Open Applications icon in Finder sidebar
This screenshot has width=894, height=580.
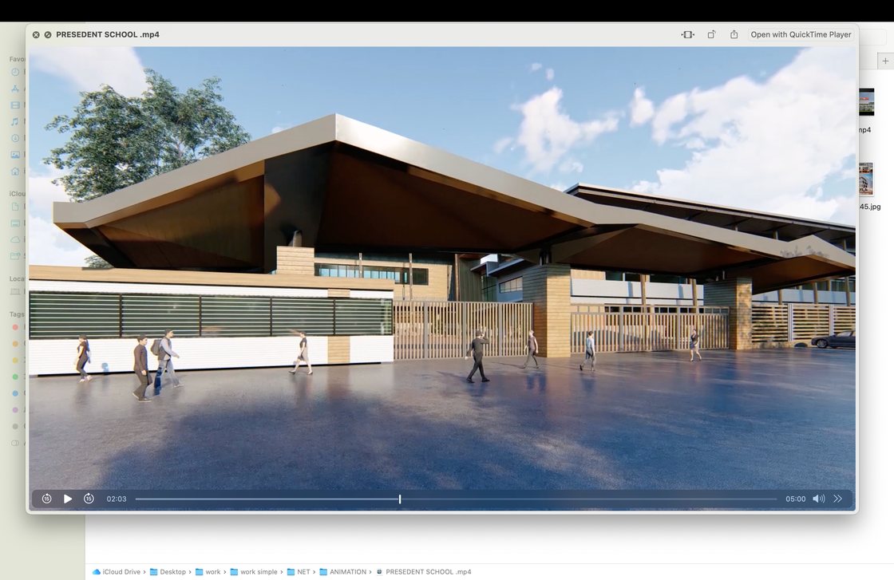pos(15,89)
